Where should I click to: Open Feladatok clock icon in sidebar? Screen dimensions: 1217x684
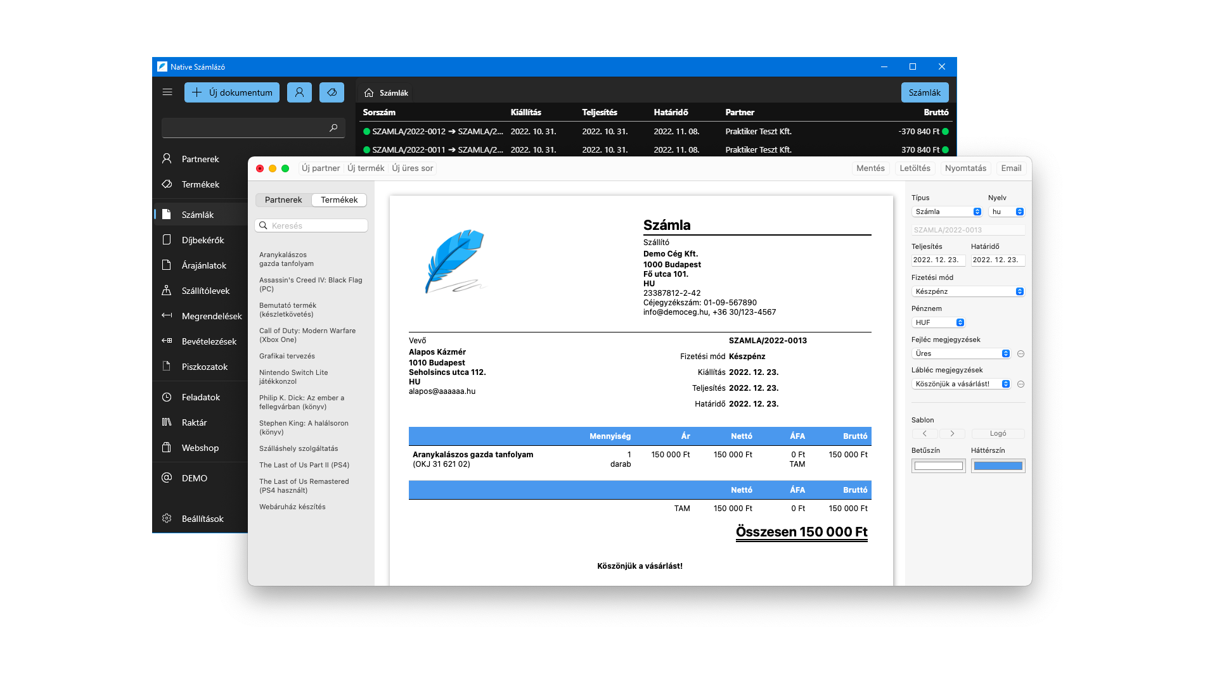[x=167, y=397]
